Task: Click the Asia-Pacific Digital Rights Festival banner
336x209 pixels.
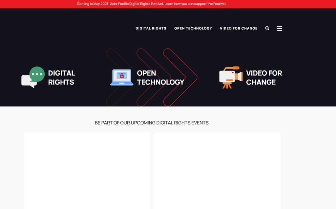Action: pos(152,4)
